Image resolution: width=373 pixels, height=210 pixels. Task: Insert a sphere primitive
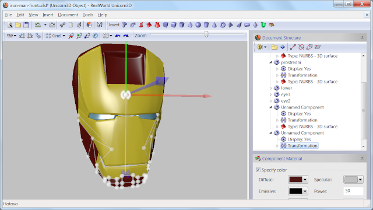[x=198, y=24]
